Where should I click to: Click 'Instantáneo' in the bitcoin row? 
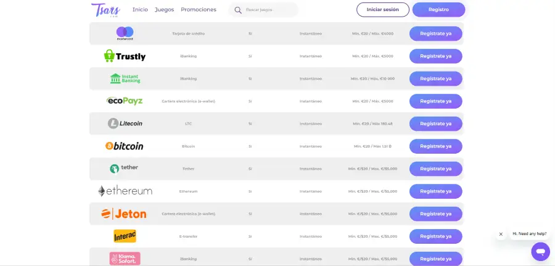coord(311,146)
